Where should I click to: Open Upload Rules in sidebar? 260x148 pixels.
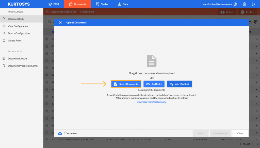pyautogui.click(x=22, y=40)
